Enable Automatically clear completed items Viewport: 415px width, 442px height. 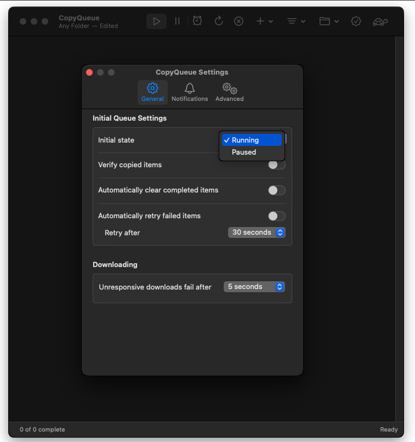[x=276, y=190]
